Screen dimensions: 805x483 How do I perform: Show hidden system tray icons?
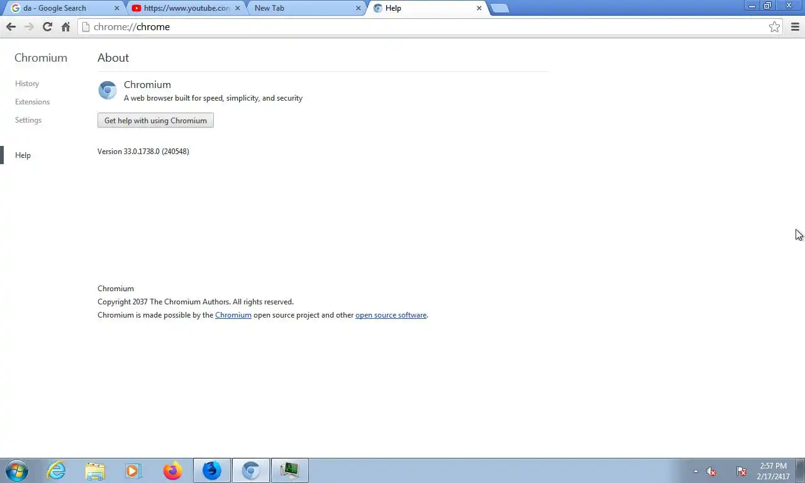696,471
